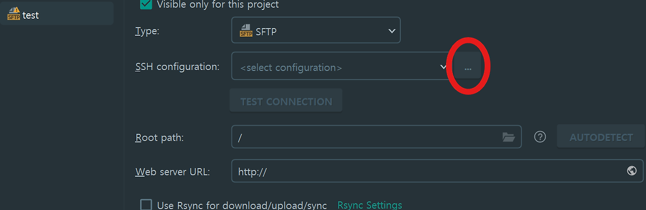Open web server URL via globe icon
The width and height of the screenshot is (646, 210).
click(x=631, y=171)
